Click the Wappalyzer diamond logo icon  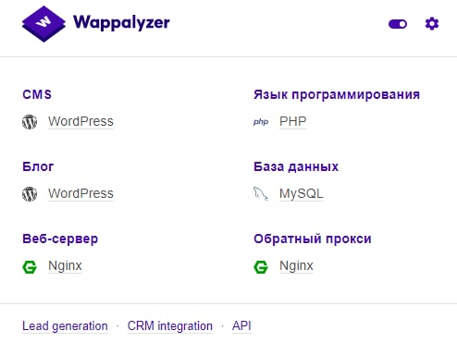tap(43, 24)
